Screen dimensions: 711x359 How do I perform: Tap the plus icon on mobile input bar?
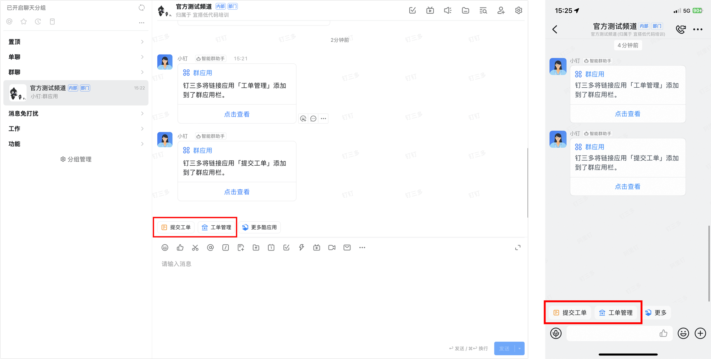pyautogui.click(x=700, y=333)
